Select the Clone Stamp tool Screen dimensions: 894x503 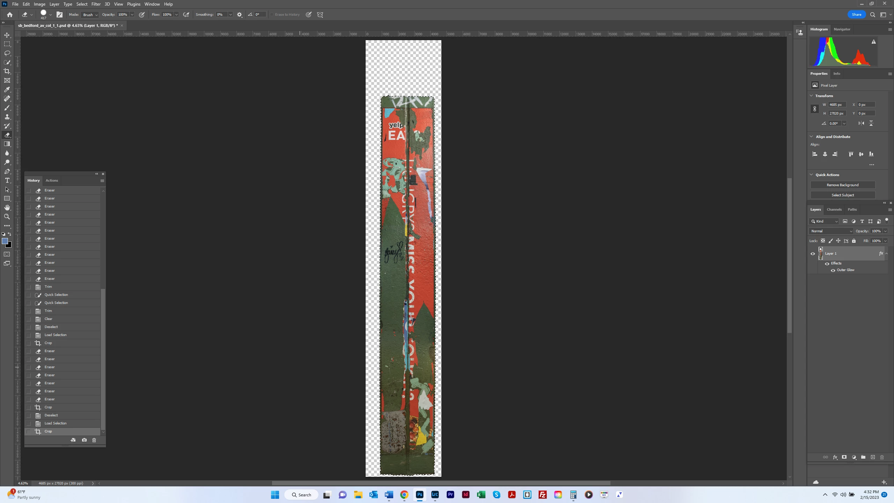[x=7, y=117]
